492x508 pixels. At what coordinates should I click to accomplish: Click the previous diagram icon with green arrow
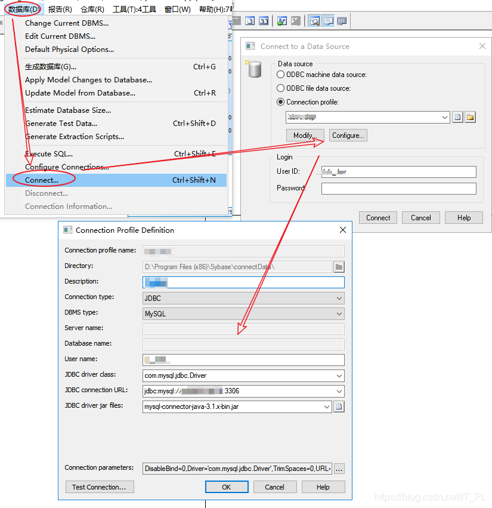pyautogui.click(x=282, y=21)
